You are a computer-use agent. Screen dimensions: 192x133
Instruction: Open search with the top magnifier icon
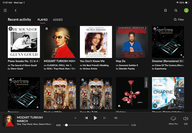tap(176, 11)
